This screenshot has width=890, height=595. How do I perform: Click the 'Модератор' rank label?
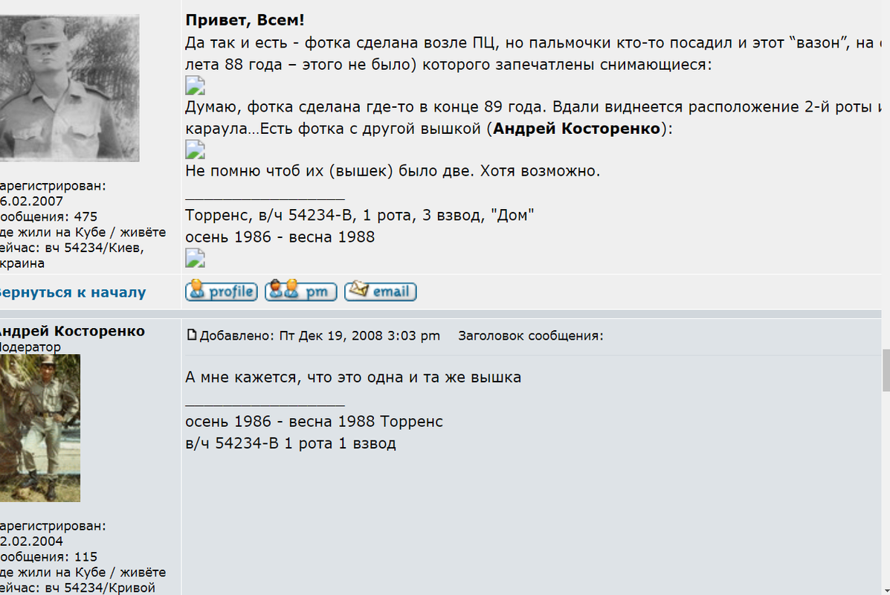30,347
